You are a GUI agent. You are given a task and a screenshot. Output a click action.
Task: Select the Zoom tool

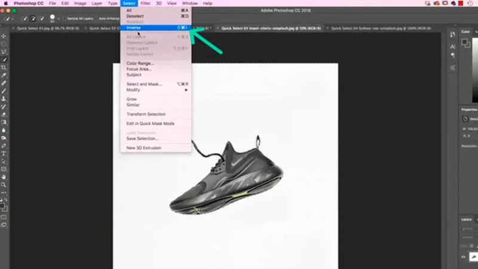point(4,185)
